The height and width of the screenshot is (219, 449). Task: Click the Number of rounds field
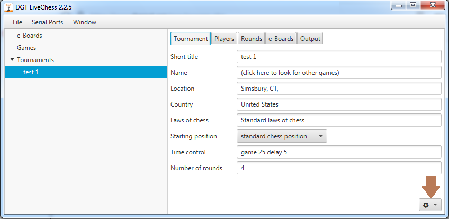point(339,168)
